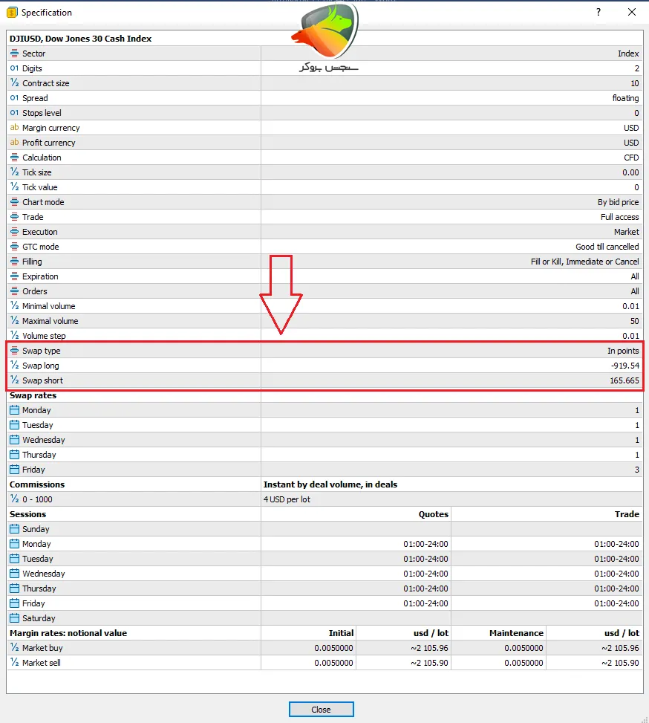
Task: Click the calendar icon next to Monday swap rate
Action: (14, 410)
